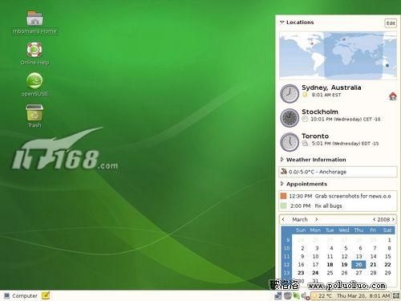Select March 22 in the calendar
The width and height of the screenshot is (401, 301).
coord(387,265)
